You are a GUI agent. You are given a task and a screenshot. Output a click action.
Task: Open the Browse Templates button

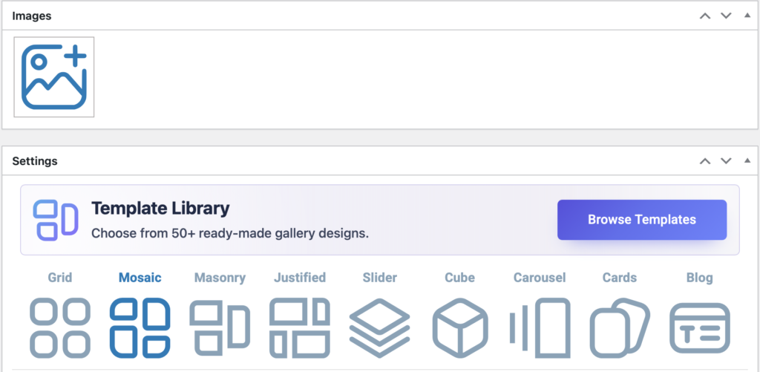pyautogui.click(x=642, y=220)
